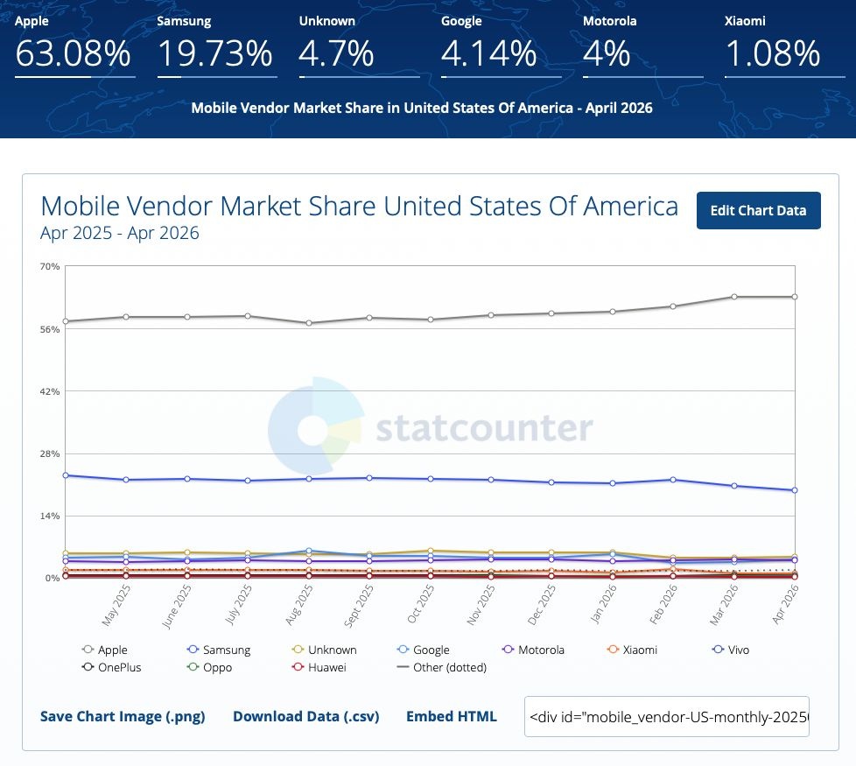This screenshot has width=856, height=766.
Task: Click Apple's Apr 2026 data point
Action: pos(795,297)
